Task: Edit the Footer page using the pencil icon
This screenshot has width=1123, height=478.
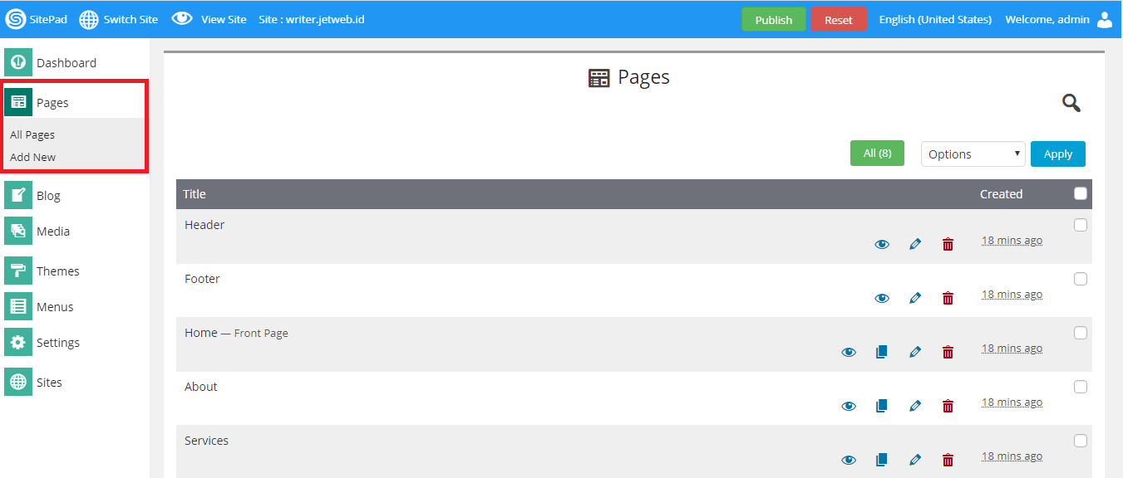Action: 914,297
